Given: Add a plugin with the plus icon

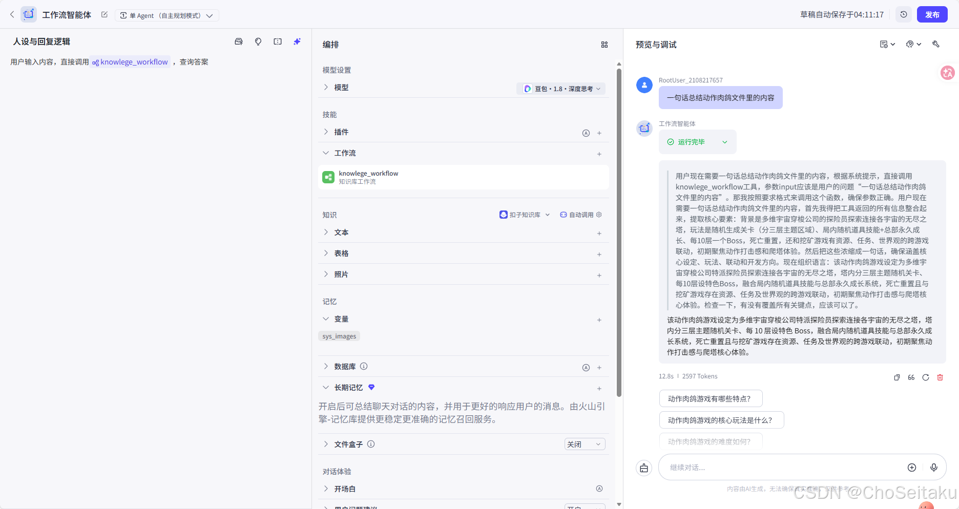Looking at the screenshot, I should pyautogui.click(x=599, y=133).
